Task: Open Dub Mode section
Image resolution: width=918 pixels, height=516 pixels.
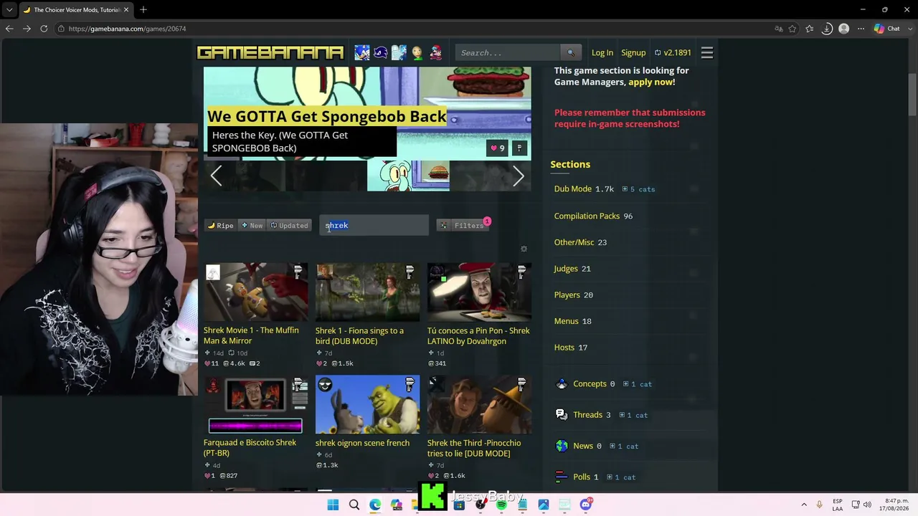Action: [573, 189]
